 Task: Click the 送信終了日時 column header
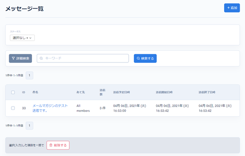point(207,92)
